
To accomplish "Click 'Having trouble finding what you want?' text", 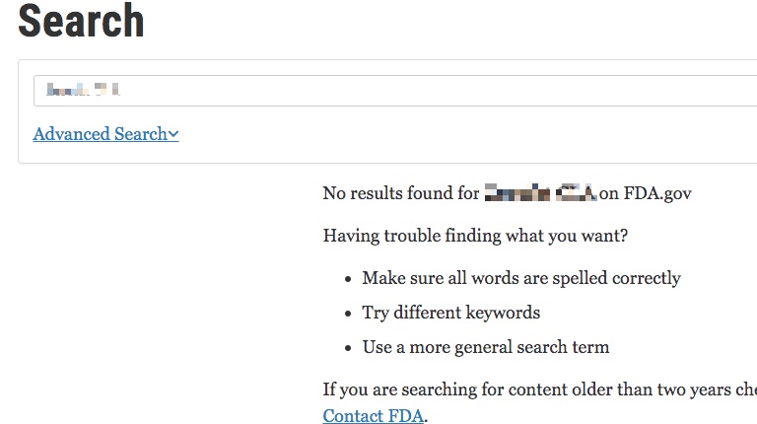I will 475,236.
